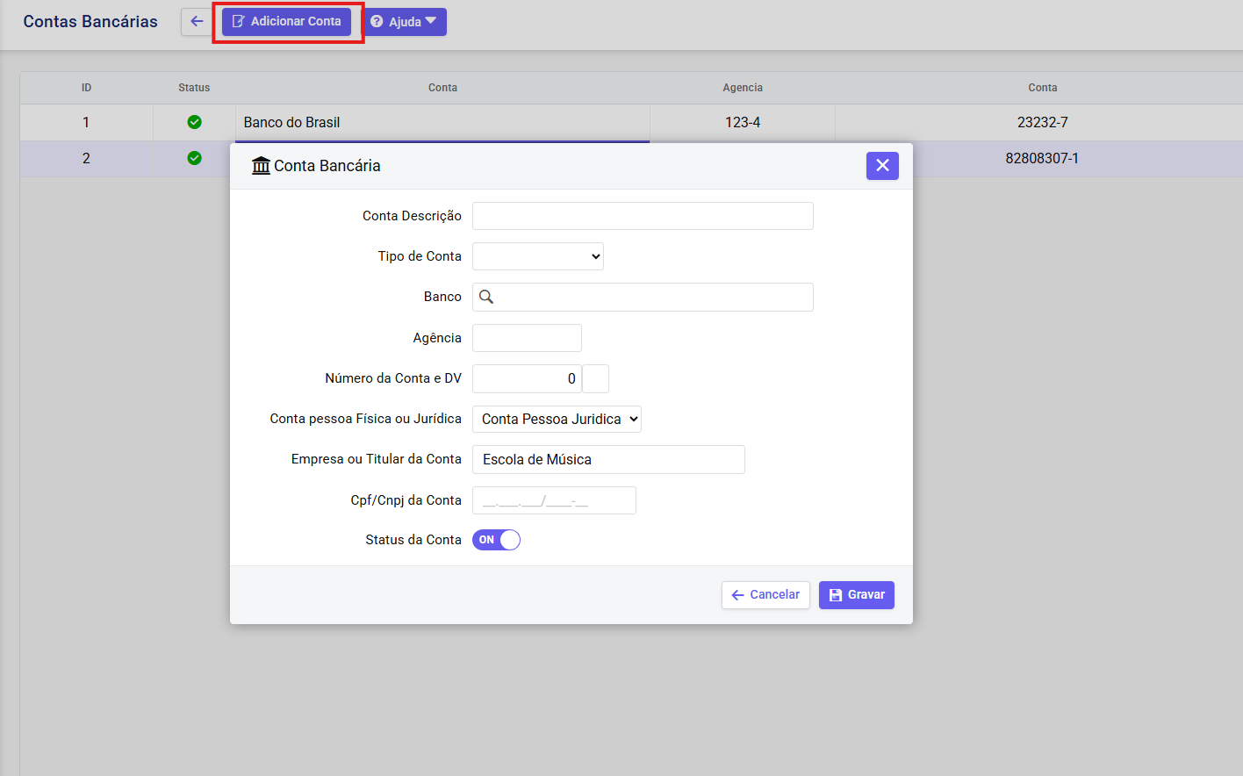This screenshot has height=776, width=1243.
Task: Click the Empresa ou Titular da Conta field
Action: [608, 459]
